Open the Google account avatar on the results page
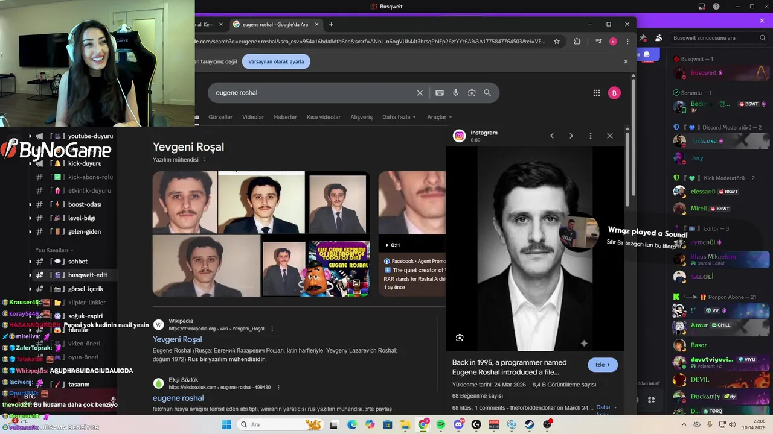This screenshot has width=773, height=434. tap(614, 93)
